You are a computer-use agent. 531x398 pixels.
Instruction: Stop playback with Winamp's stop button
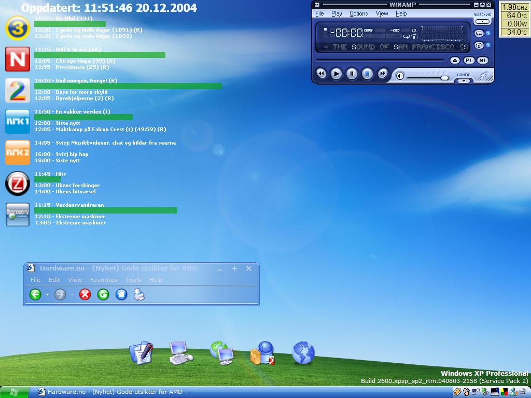click(x=367, y=74)
